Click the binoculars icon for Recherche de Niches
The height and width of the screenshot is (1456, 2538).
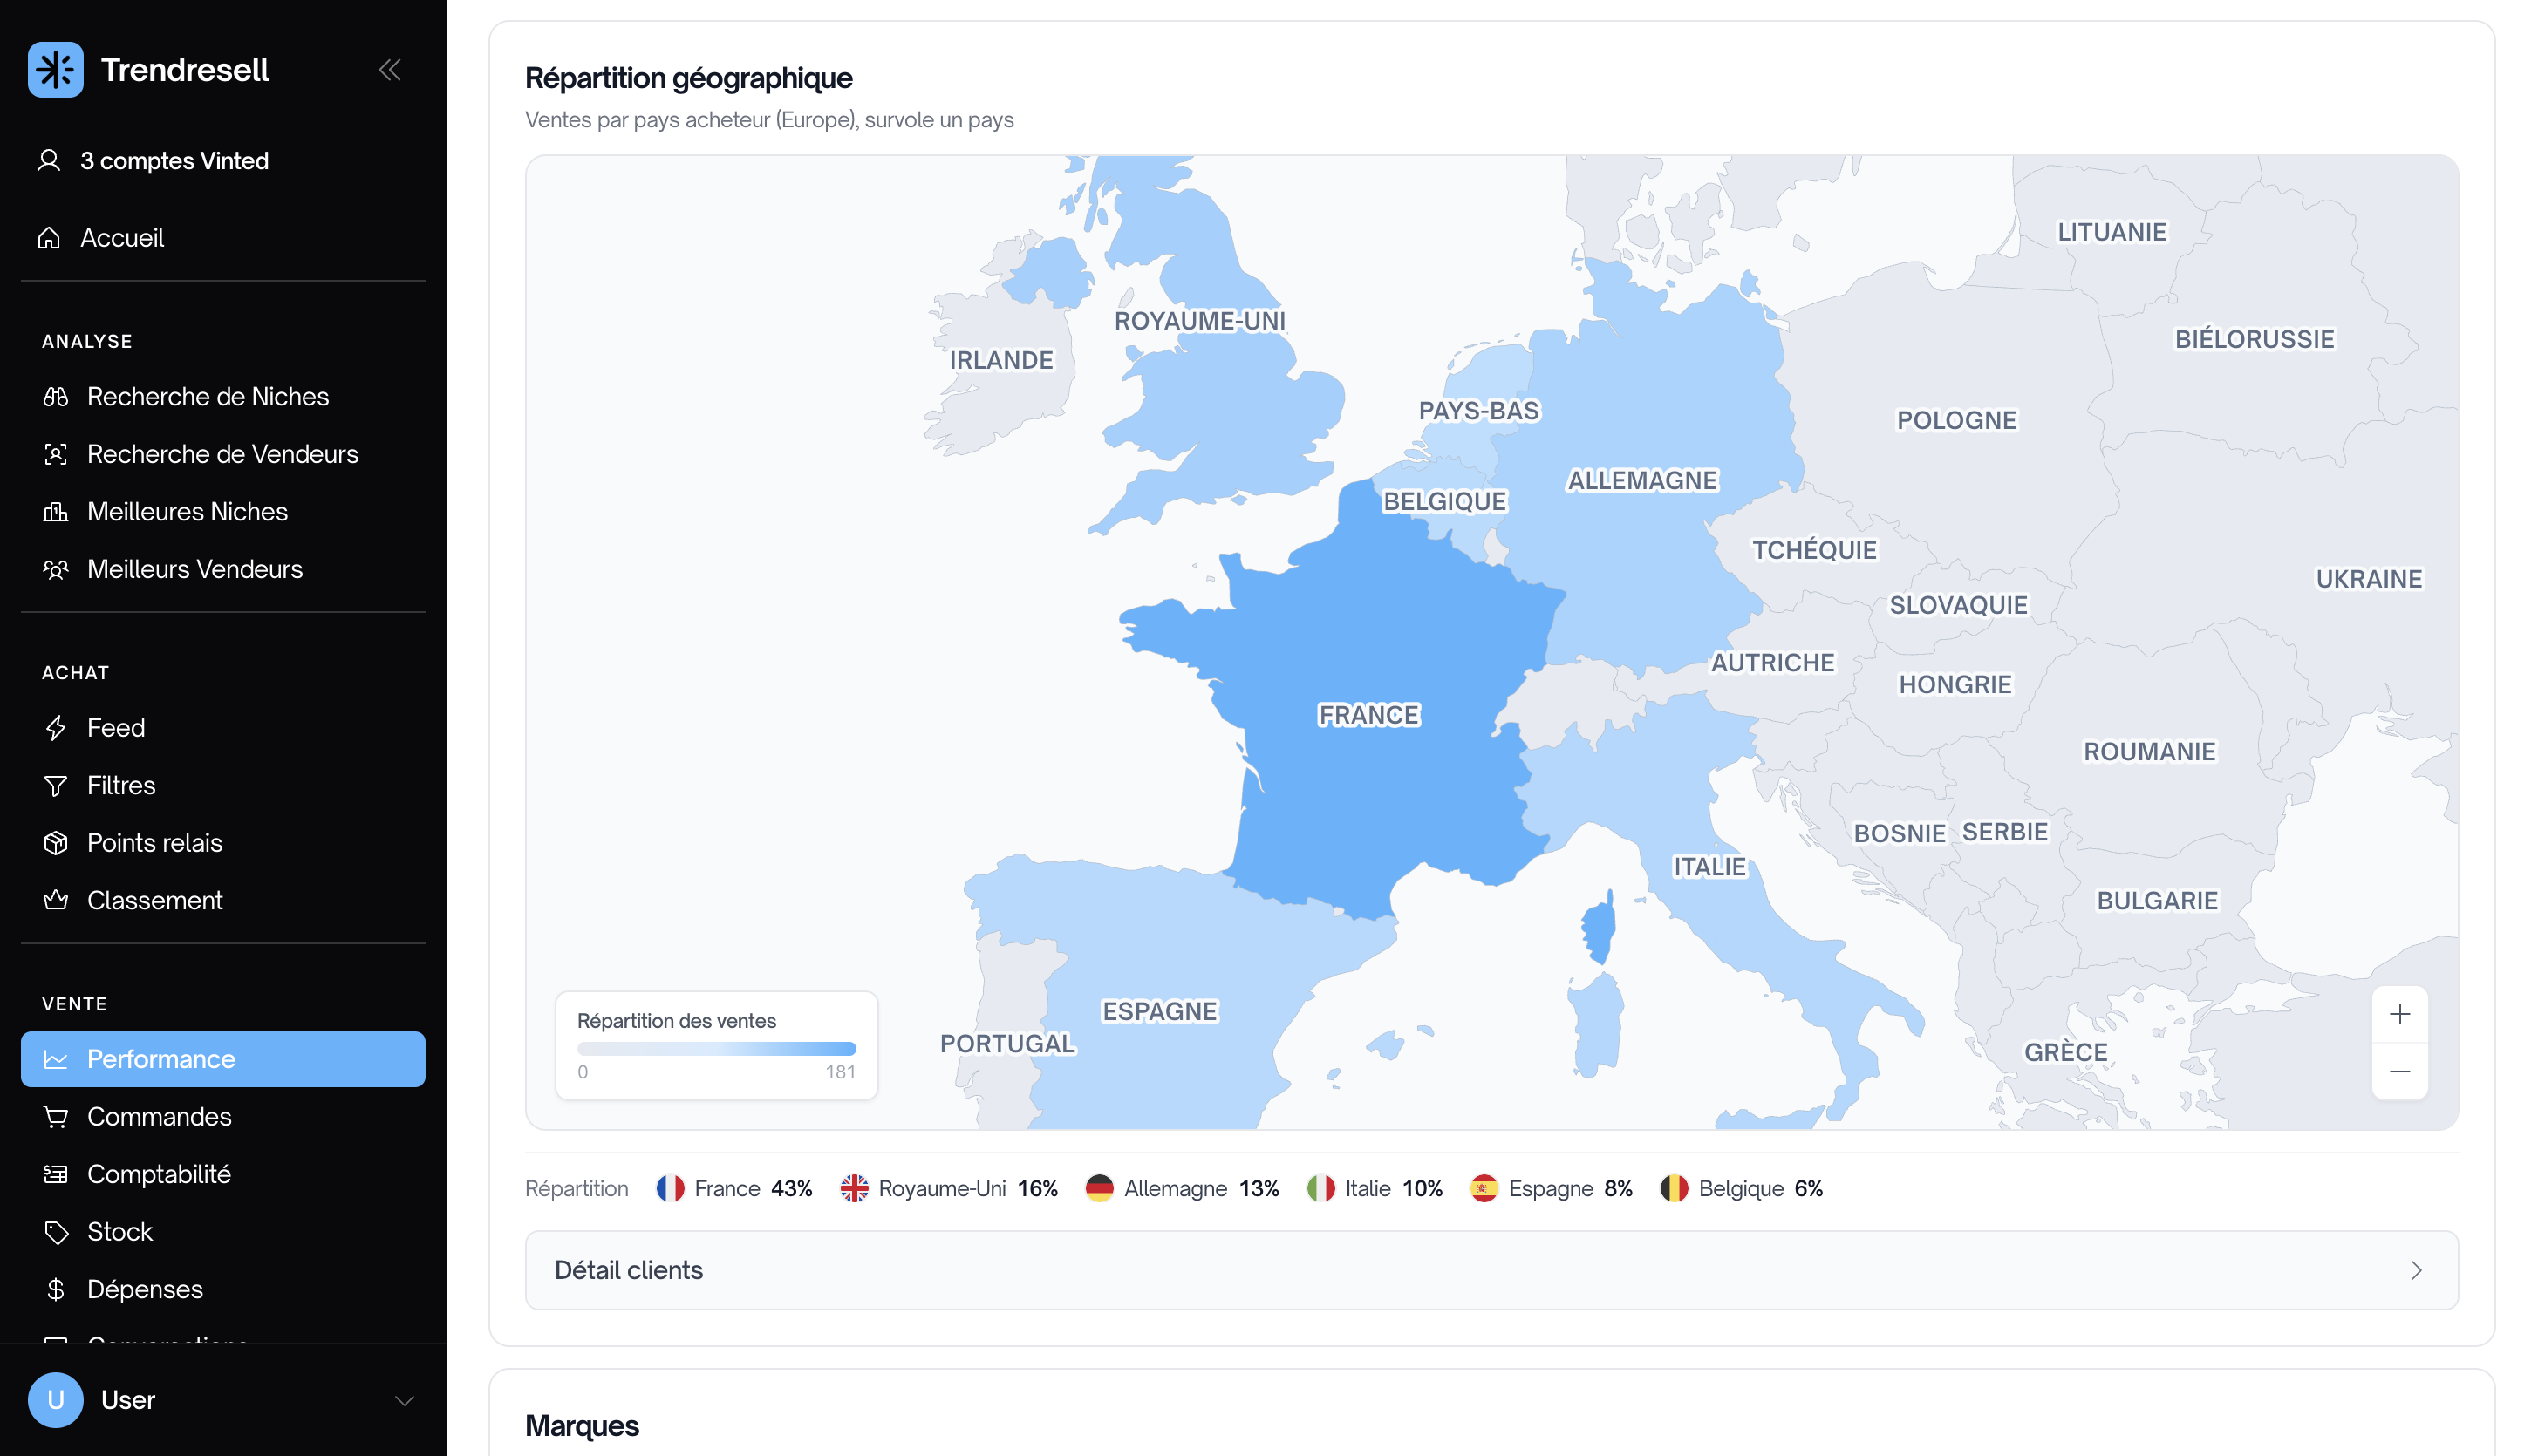tap(56, 397)
